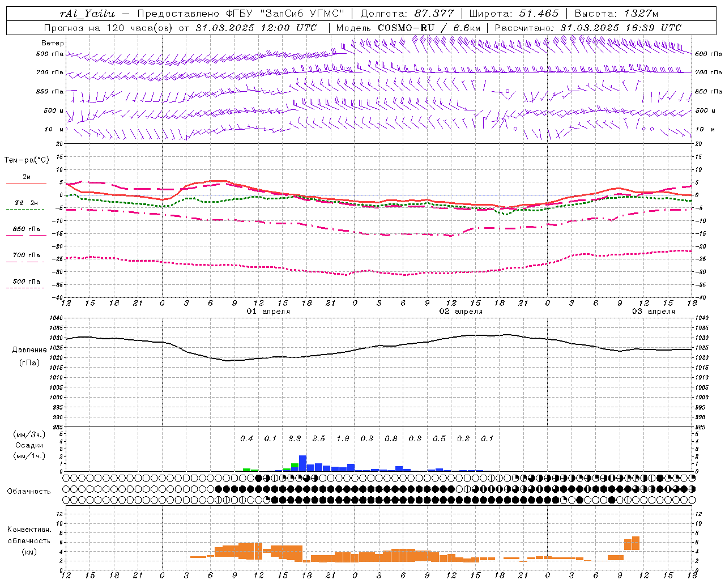725x580 pixels.
Task: Click the 'Td 2м' dew point legend entry
Action: coord(27,203)
